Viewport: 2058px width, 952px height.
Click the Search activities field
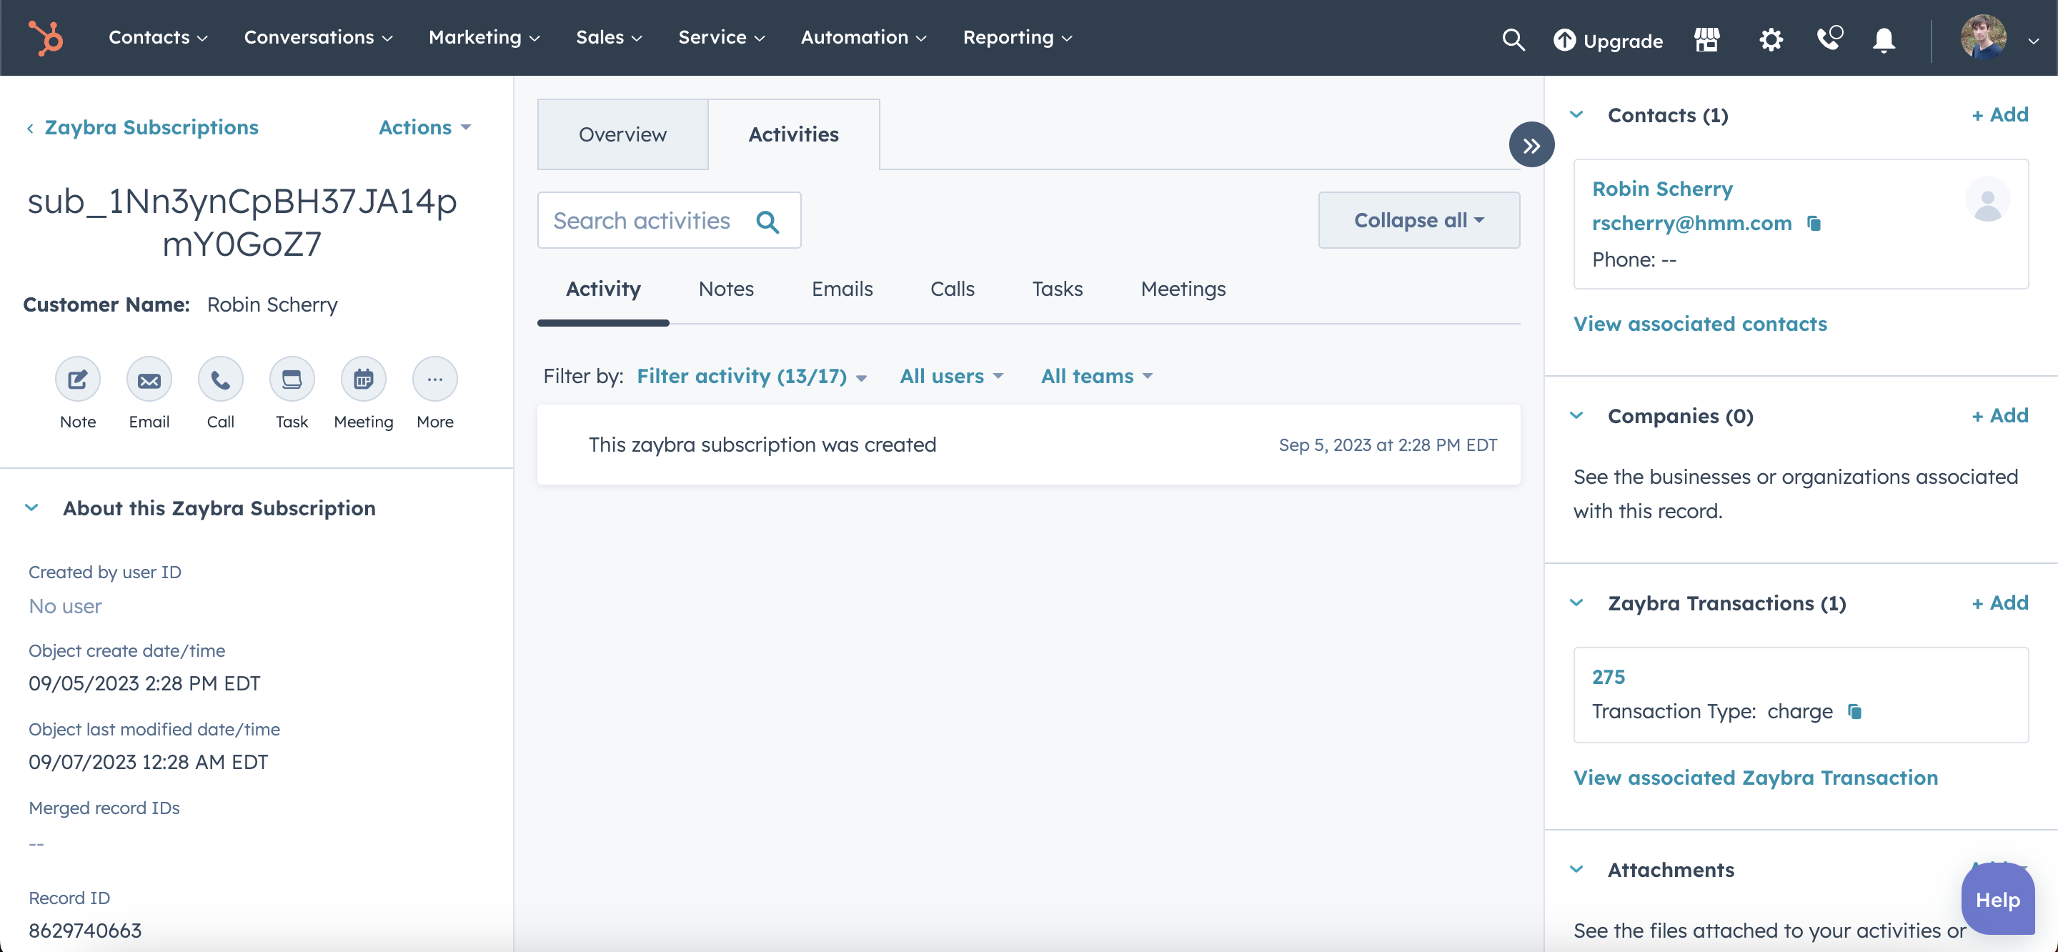655,220
